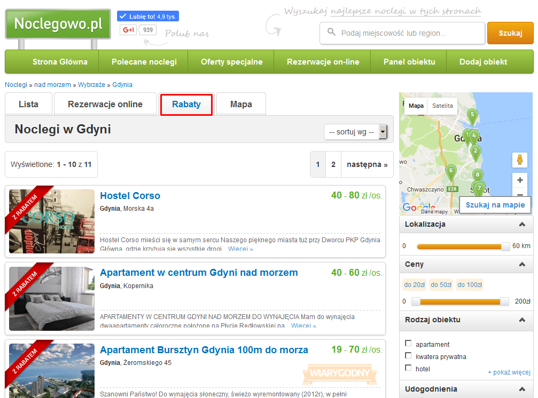Screen dimensions: 538x398
Task: Click the 'Wyświetlone: 1 - 10 z 11' text
Action: point(51,164)
